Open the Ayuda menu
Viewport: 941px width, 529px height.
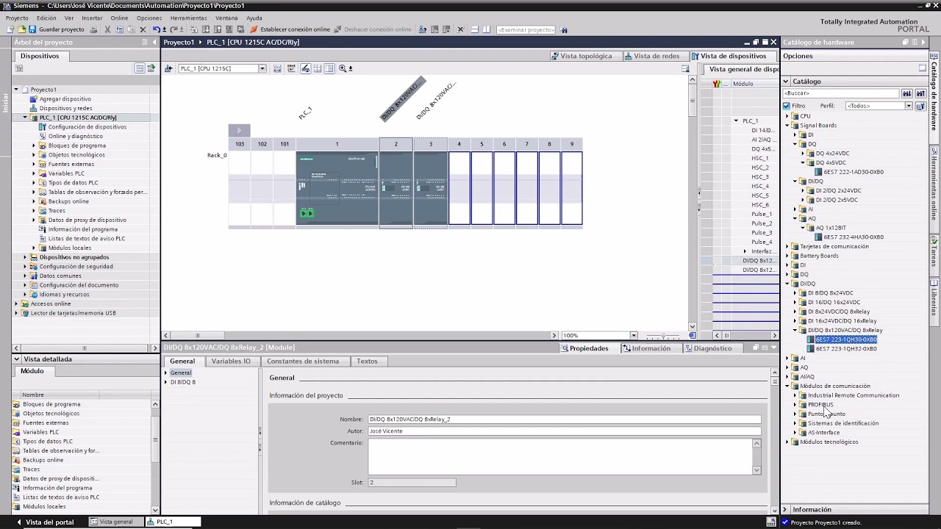tap(254, 18)
